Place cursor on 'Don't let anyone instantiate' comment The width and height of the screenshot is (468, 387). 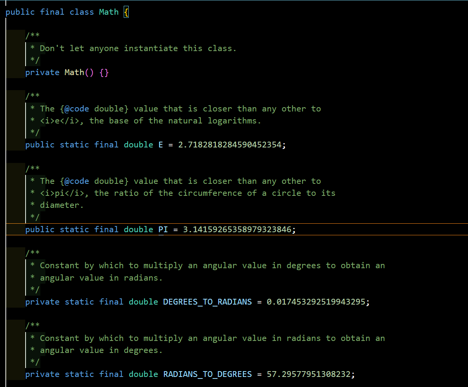click(138, 48)
